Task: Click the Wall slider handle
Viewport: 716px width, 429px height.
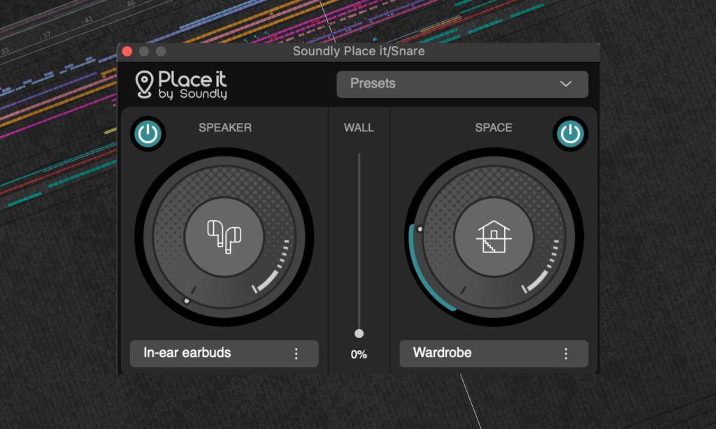Action: [x=359, y=334]
